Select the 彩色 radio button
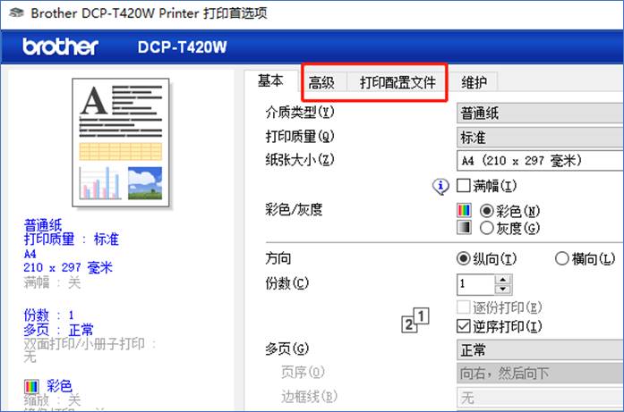 487,211
